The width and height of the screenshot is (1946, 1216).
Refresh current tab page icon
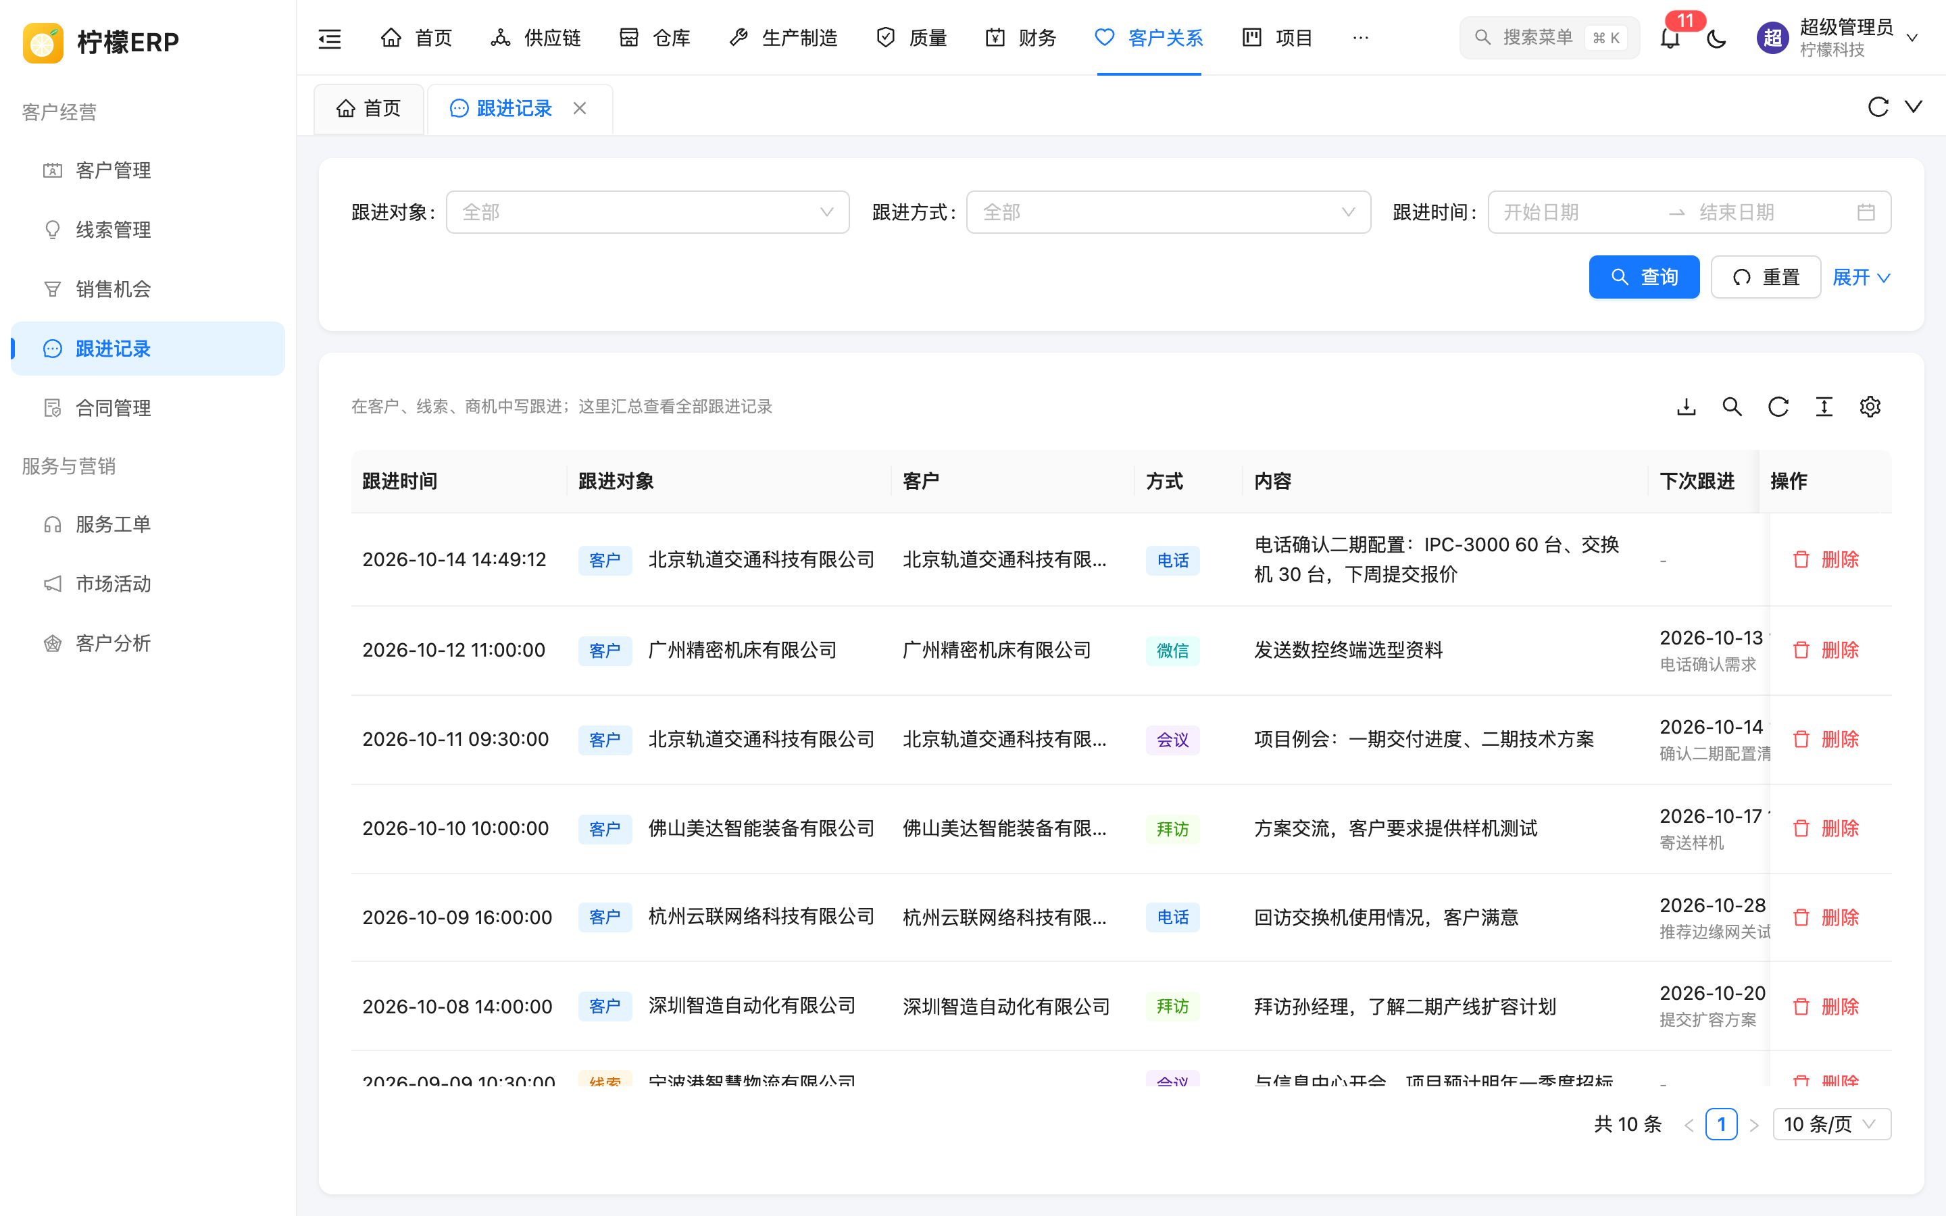click(1878, 107)
